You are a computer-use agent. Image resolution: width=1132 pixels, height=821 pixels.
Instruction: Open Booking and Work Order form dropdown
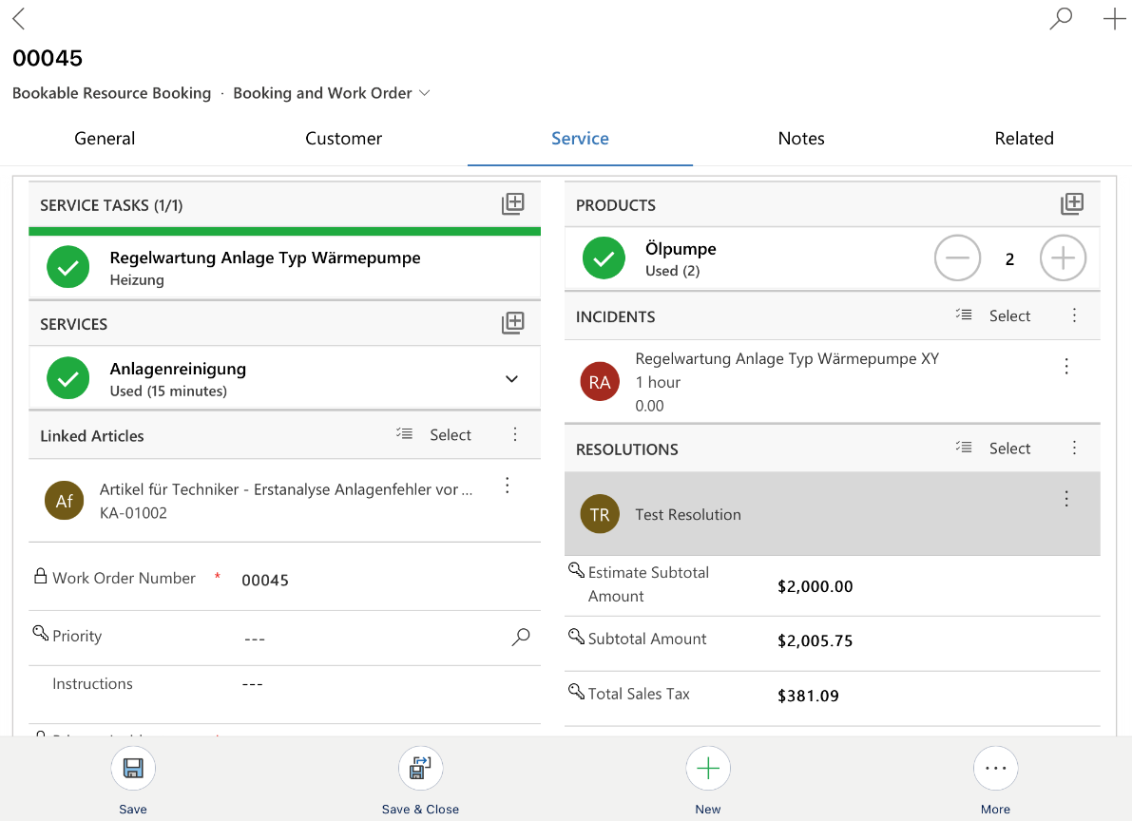[425, 93]
